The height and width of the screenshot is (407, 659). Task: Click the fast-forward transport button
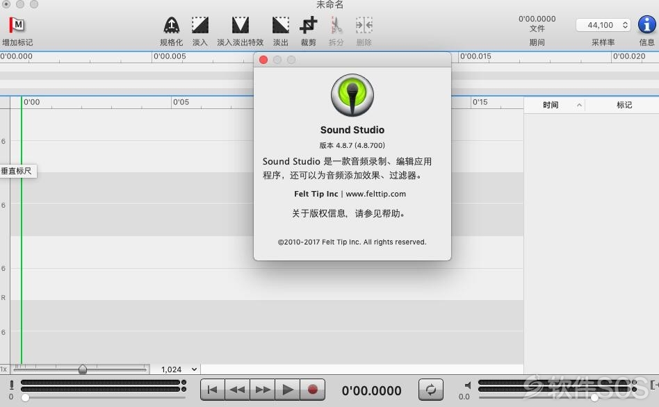coord(263,390)
